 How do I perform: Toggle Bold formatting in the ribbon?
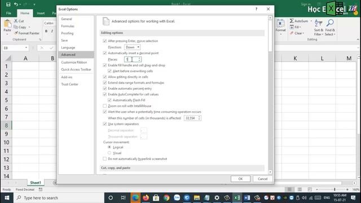tap(46, 31)
